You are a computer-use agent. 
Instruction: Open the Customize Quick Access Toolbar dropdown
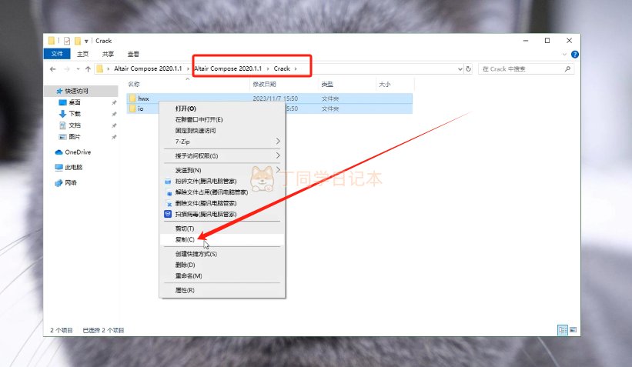tap(86, 41)
